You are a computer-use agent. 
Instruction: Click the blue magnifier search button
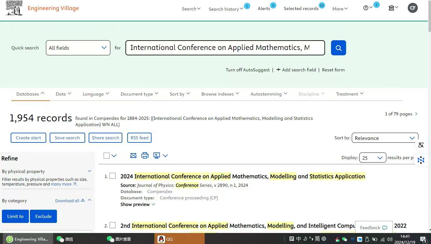click(x=338, y=48)
